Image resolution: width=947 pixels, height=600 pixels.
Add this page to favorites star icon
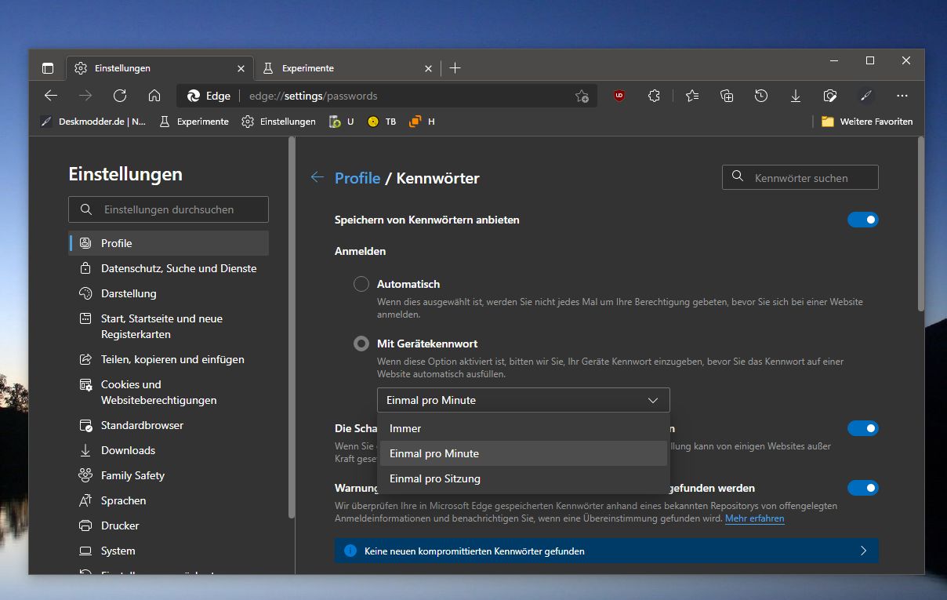[582, 96]
